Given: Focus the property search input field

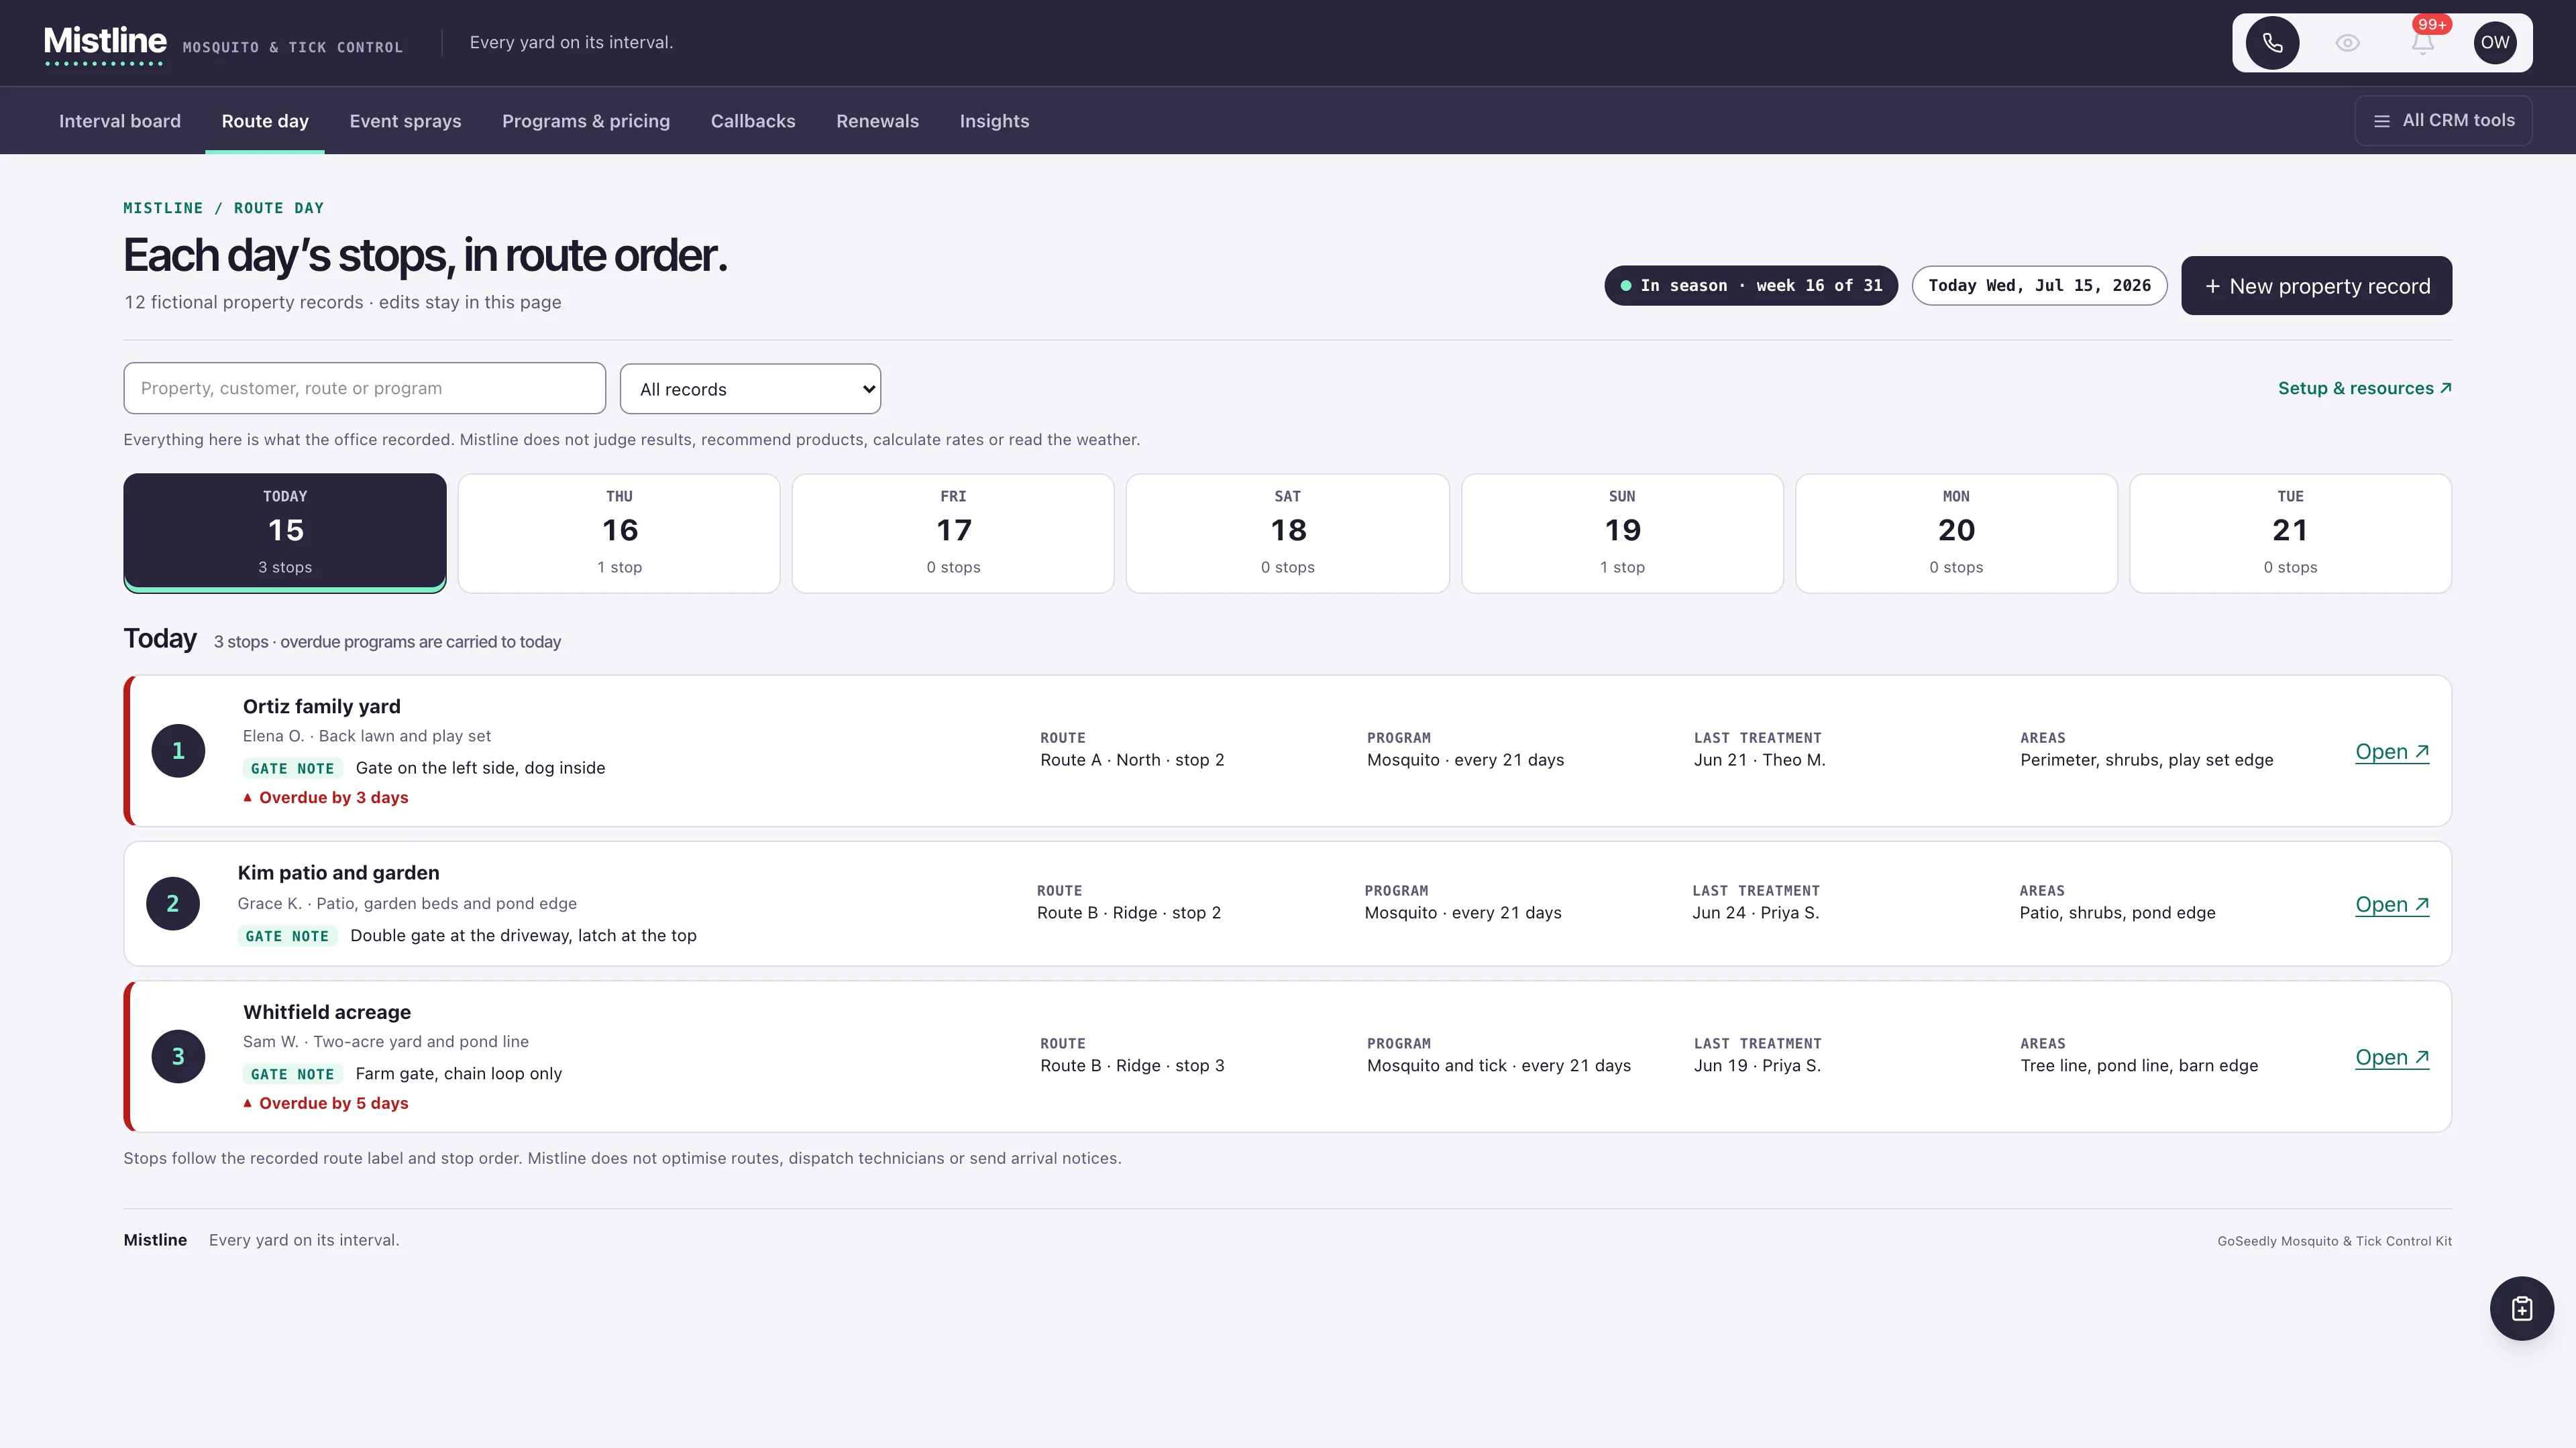Looking at the screenshot, I should [x=364, y=387].
